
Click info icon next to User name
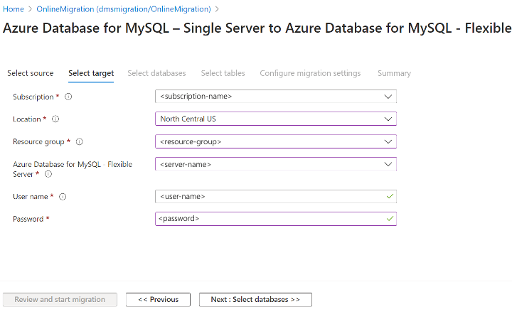tap(63, 196)
